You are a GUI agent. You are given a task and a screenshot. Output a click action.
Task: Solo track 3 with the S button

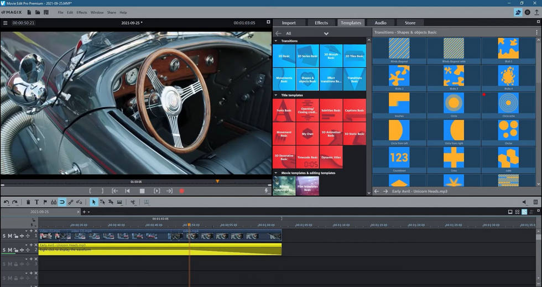click(x=4, y=264)
